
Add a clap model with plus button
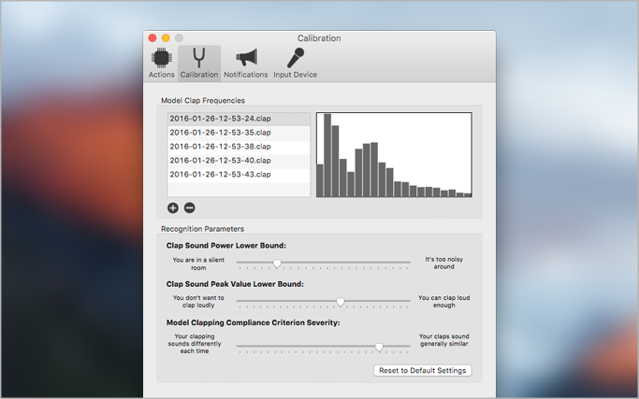pos(173,208)
